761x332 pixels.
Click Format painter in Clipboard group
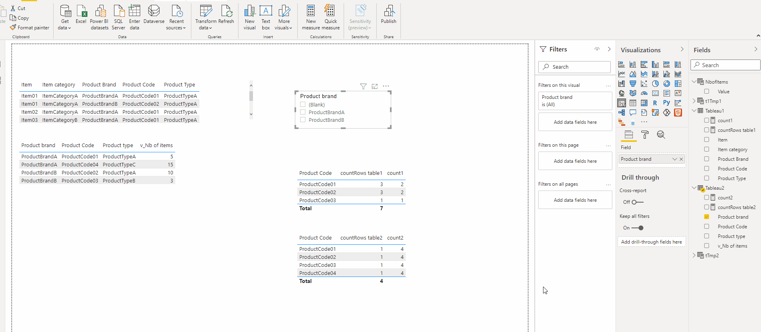tap(29, 28)
